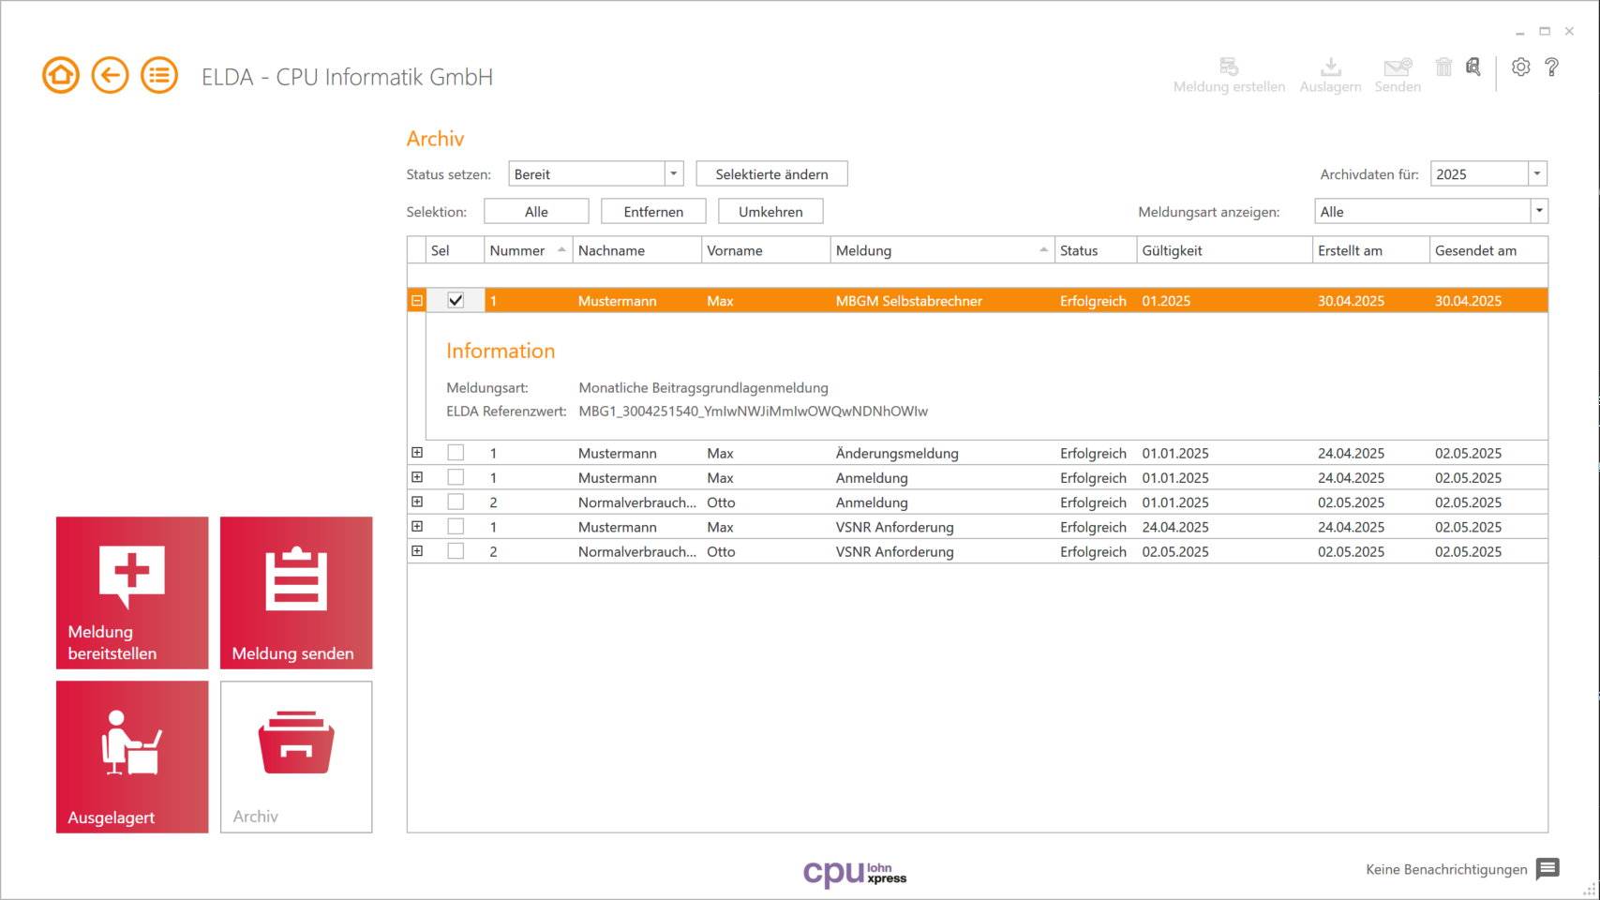Open the Archivdaten für year dropdown
Viewport: 1600px width, 900px height.
pos(1488,174)
